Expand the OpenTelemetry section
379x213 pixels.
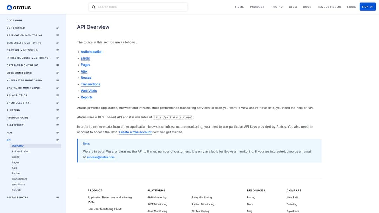coord(58,103)
